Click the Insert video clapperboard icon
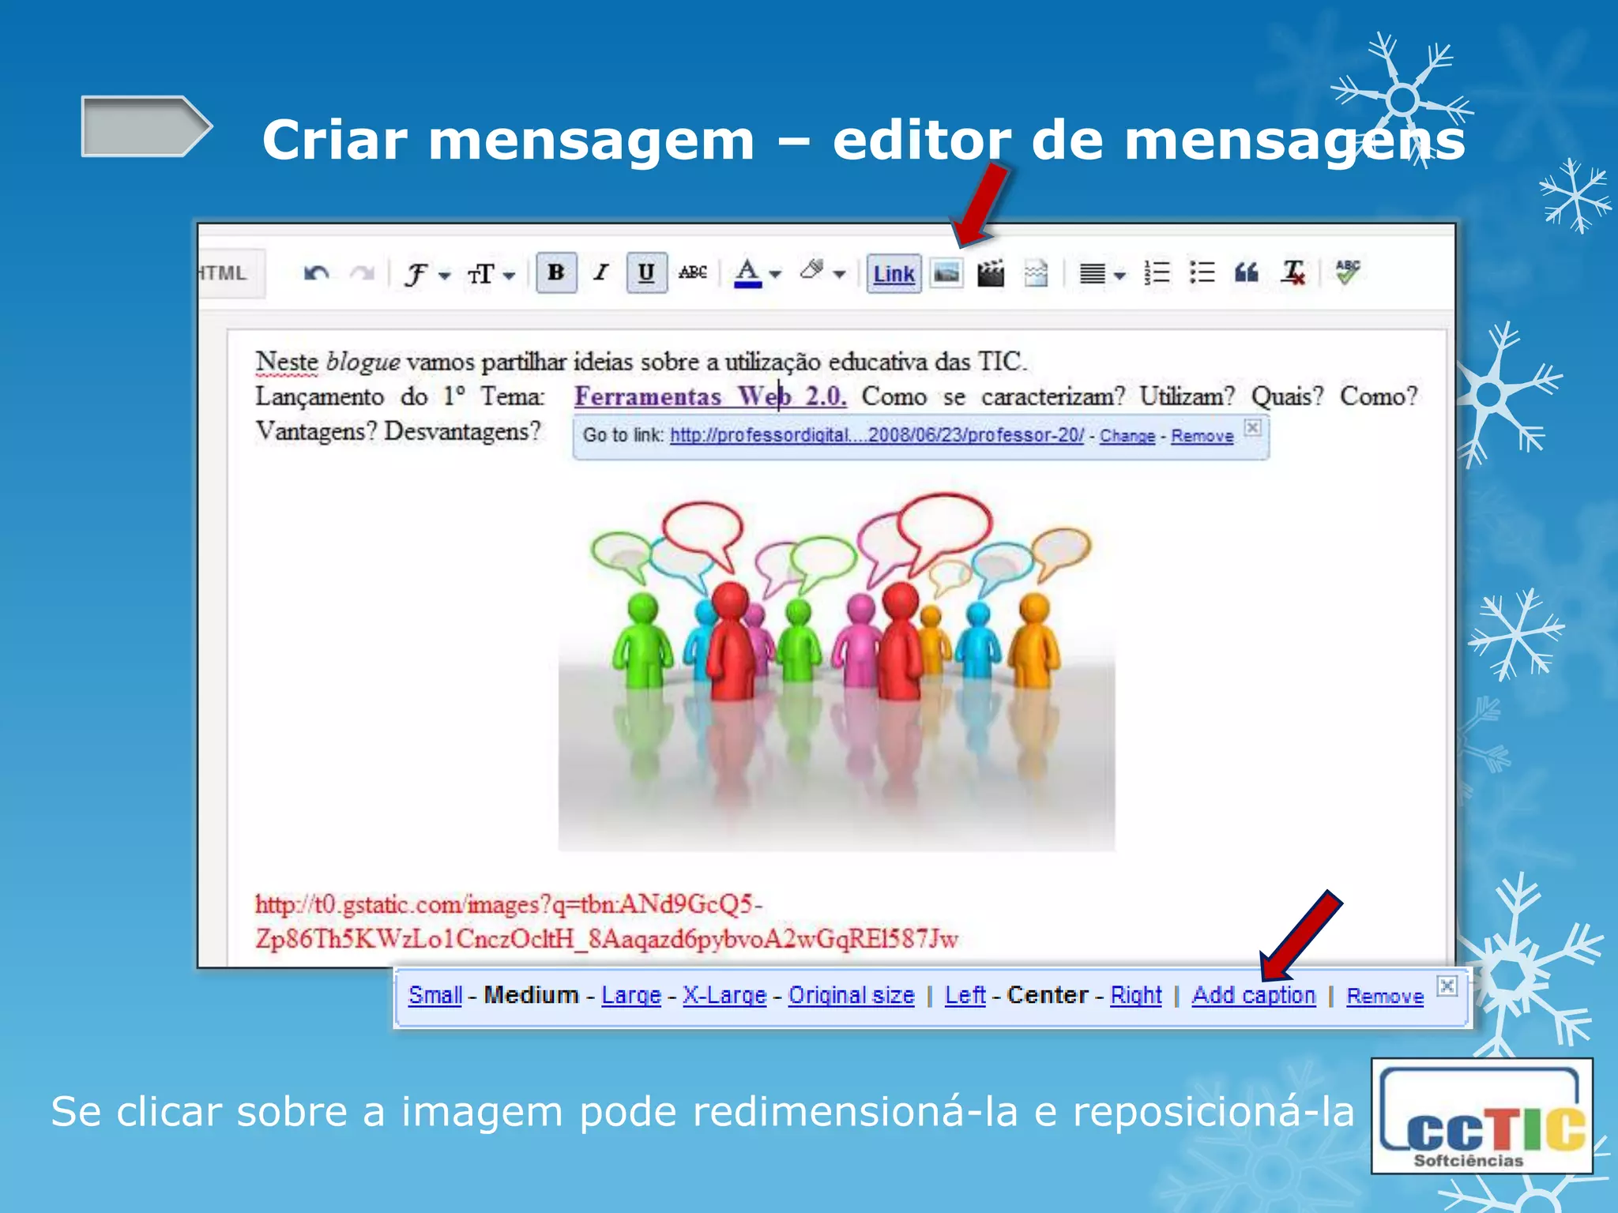The image size is (1618, 1213). (991, 273)
